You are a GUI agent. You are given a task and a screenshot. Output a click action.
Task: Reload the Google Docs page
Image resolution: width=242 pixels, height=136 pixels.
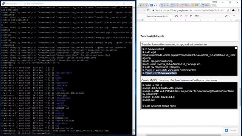coord(148,10)
